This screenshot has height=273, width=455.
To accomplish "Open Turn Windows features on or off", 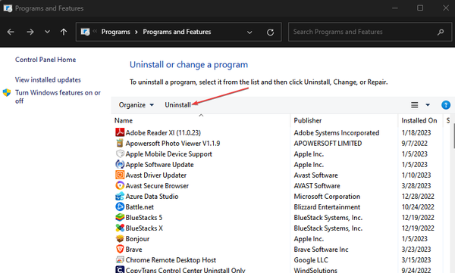I will click(x=58, y=97).
